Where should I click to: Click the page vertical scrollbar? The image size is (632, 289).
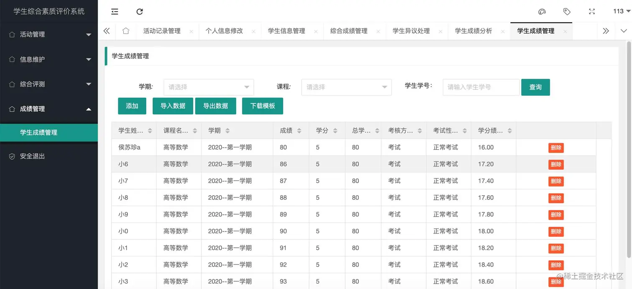[629, 149]
